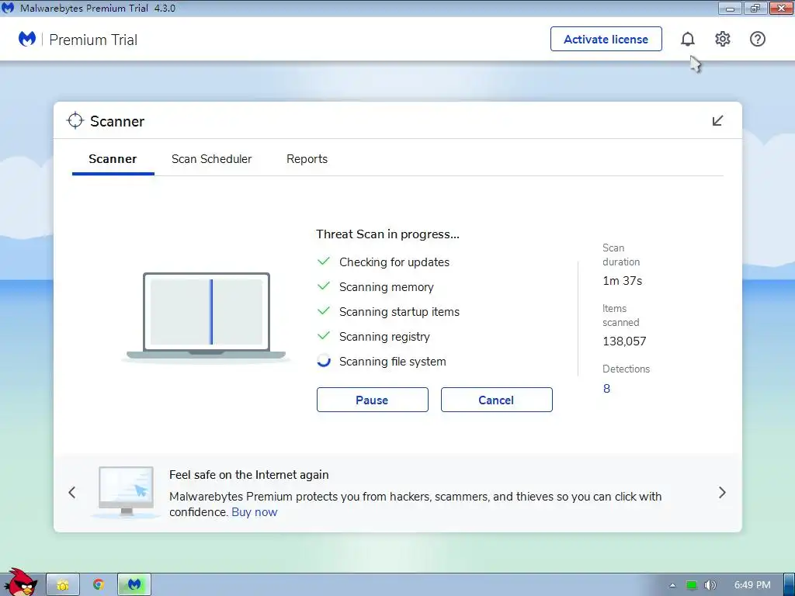This screenshot has width=795, height=596.
Task: Click the Scanning startup items checkmark
Action: point(324,311)
